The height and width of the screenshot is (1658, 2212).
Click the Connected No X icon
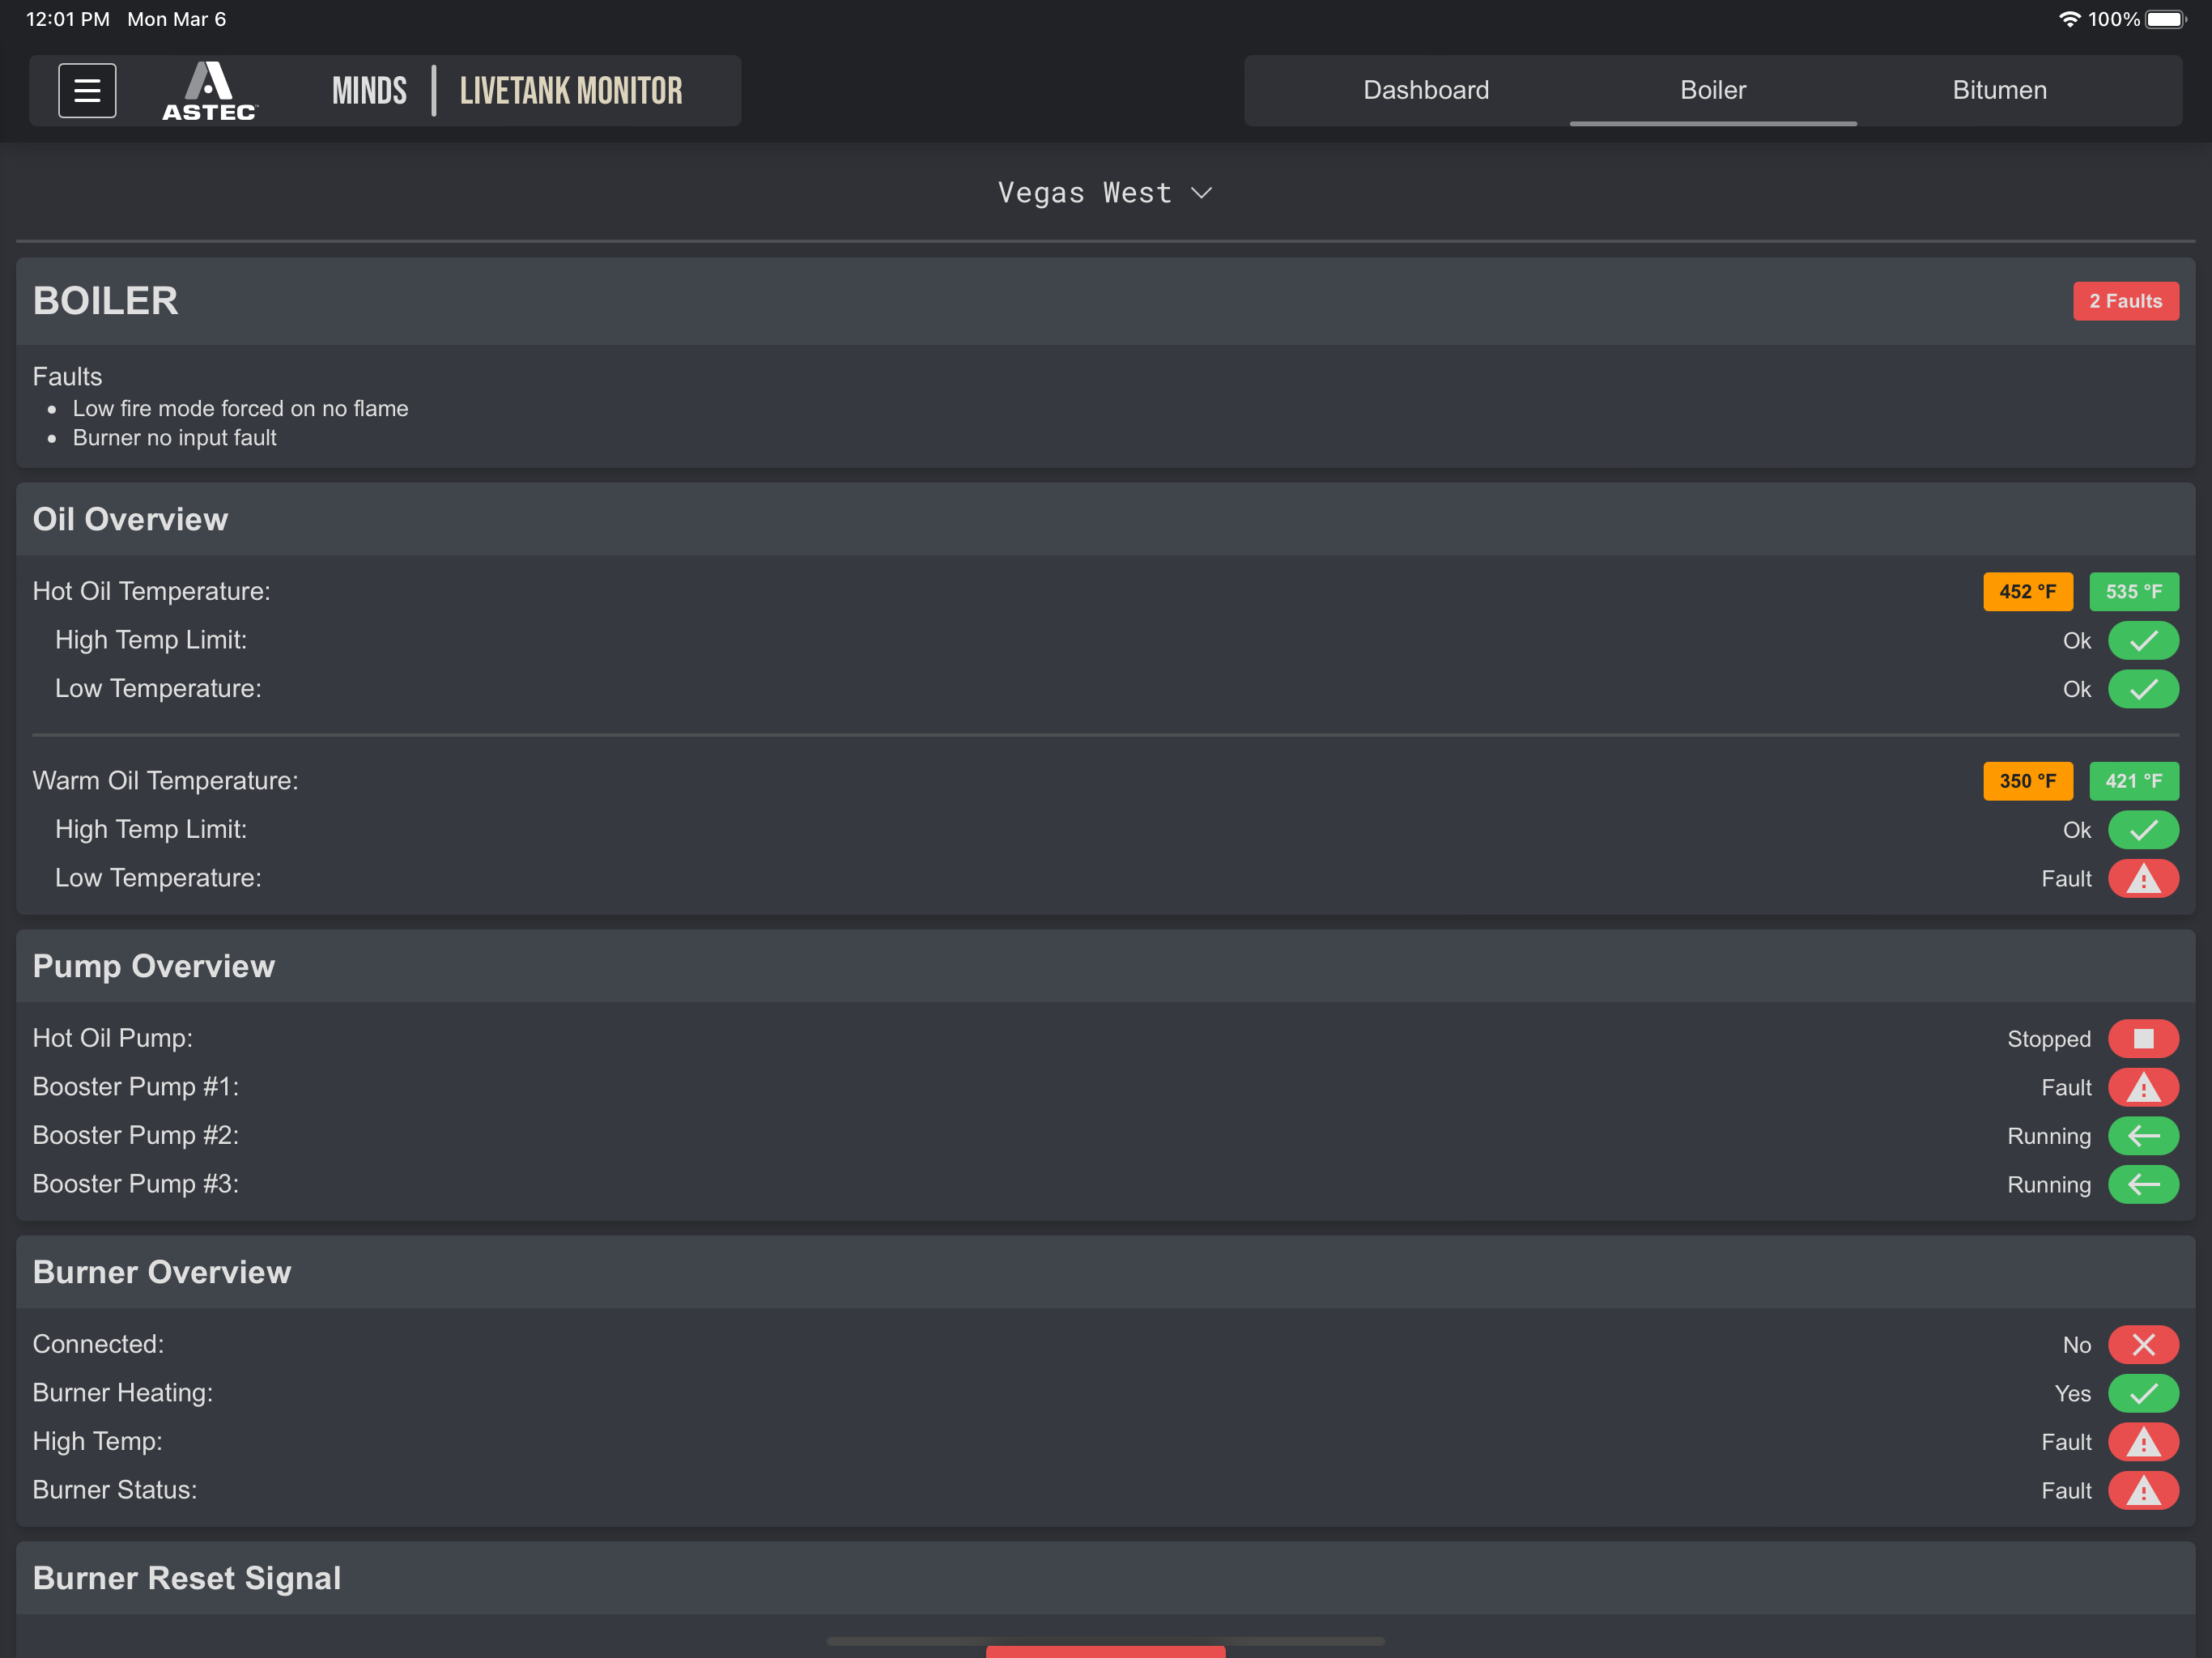(2143, 1345)
